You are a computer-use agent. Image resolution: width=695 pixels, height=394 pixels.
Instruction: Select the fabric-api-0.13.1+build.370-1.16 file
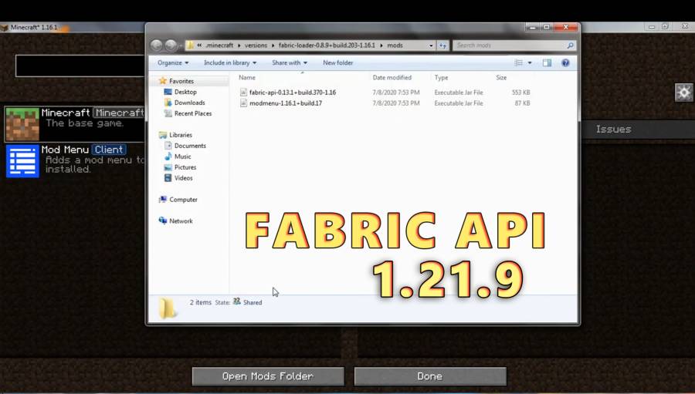pyautogui.click(x=293, y=93)
